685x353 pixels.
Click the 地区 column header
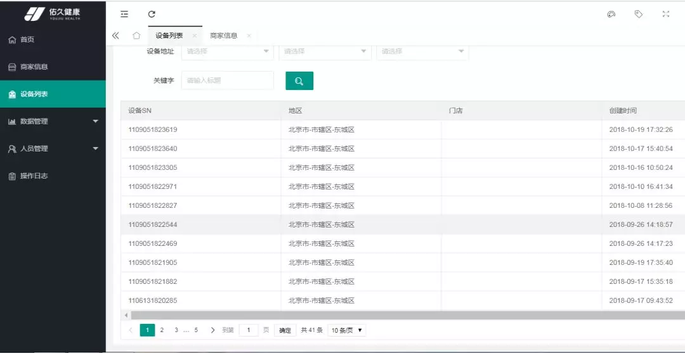click(362, 111)
